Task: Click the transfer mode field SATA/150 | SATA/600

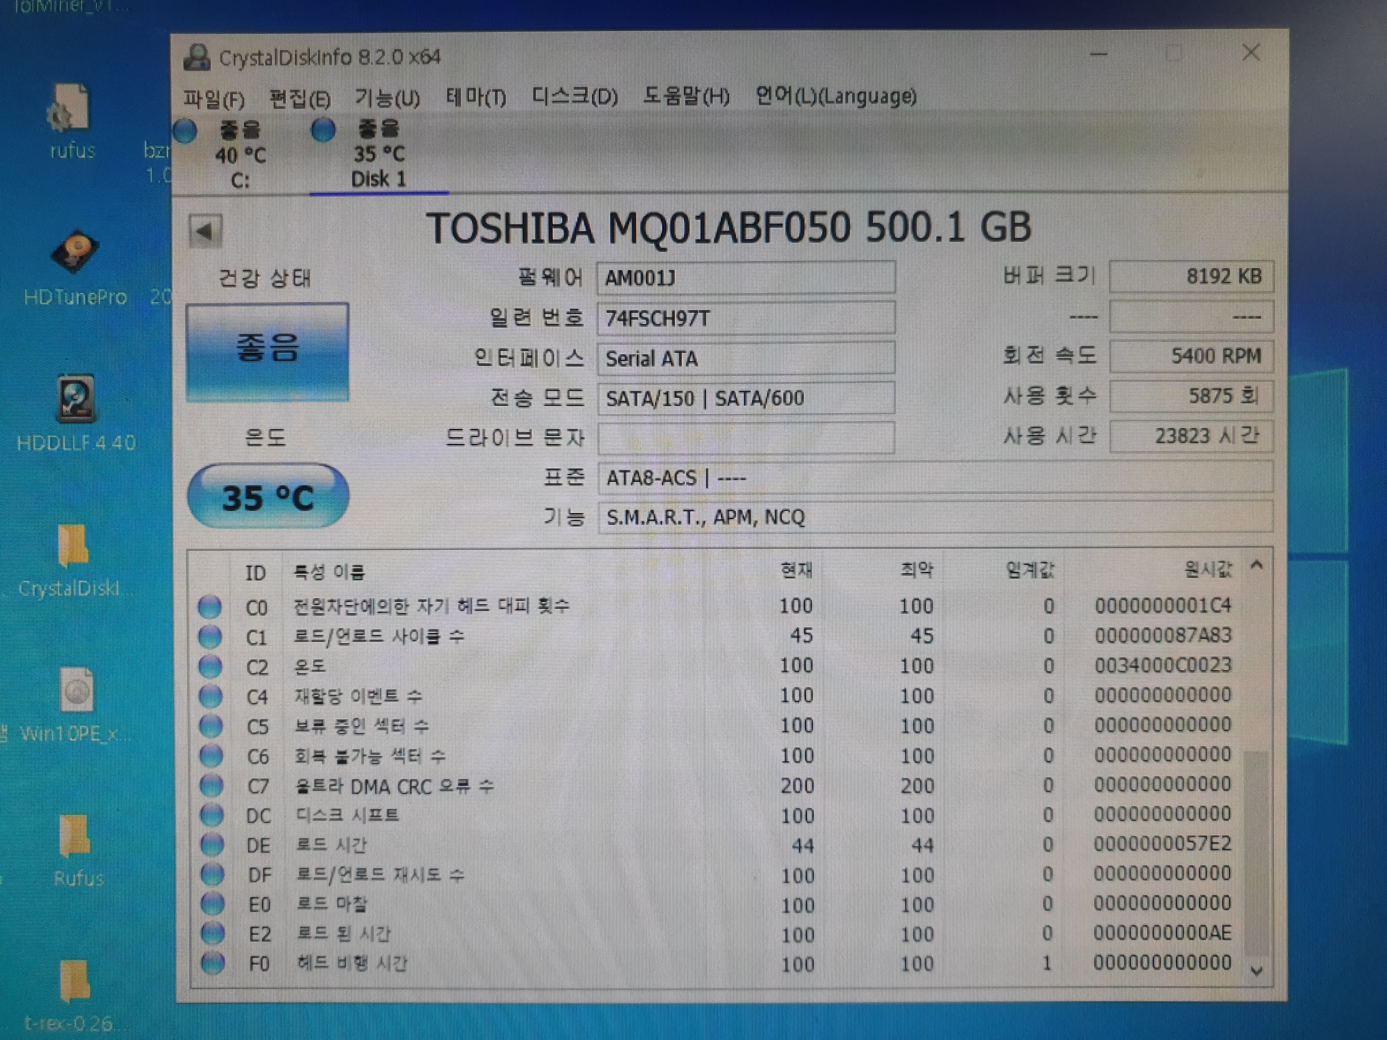Action: point(746,398)
